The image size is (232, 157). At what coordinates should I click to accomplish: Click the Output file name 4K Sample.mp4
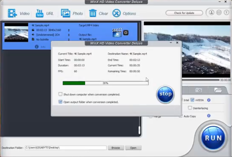coord(87,39)
